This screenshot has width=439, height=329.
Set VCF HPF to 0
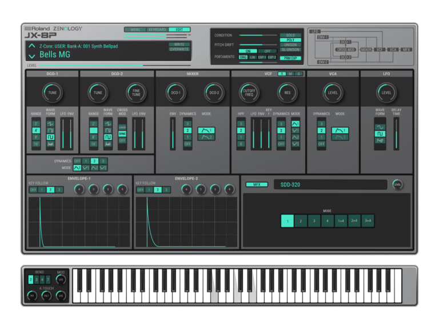[241, 144]
